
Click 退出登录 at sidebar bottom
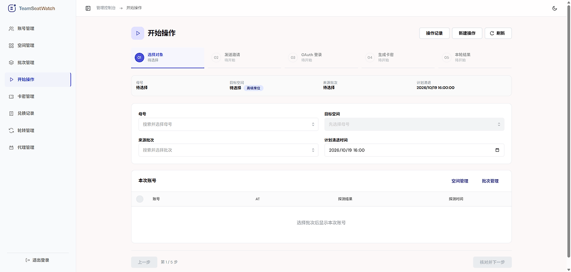point(37,260)
